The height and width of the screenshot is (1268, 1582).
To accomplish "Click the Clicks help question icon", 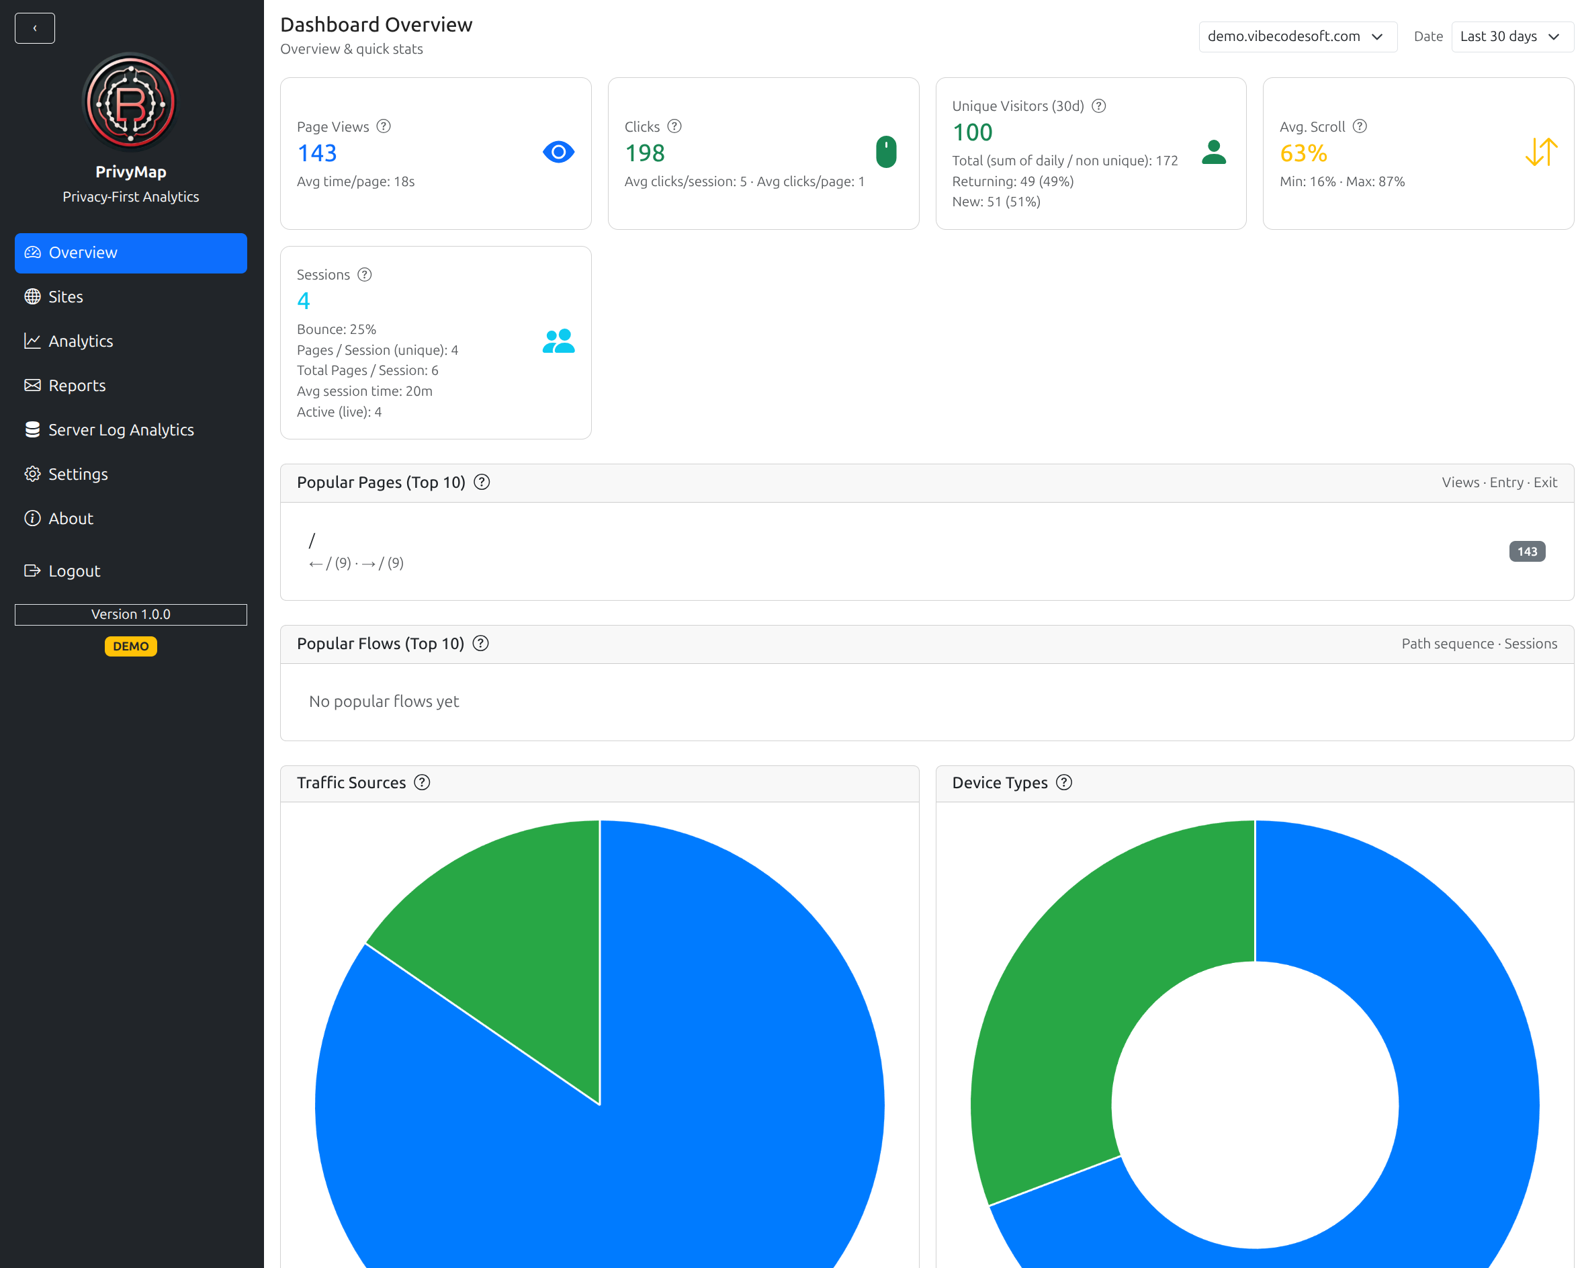I will [x=674, y=126].
